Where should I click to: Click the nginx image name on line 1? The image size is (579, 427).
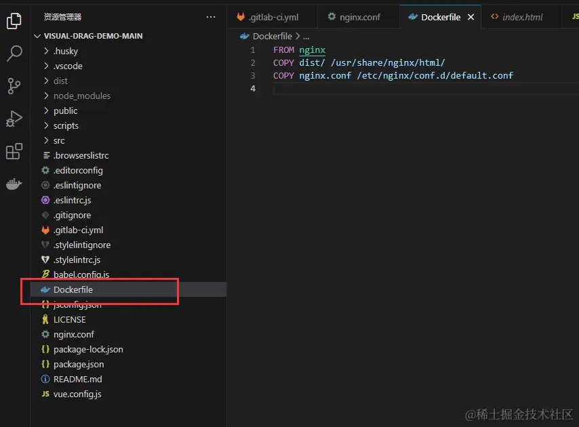pos(312,50)
